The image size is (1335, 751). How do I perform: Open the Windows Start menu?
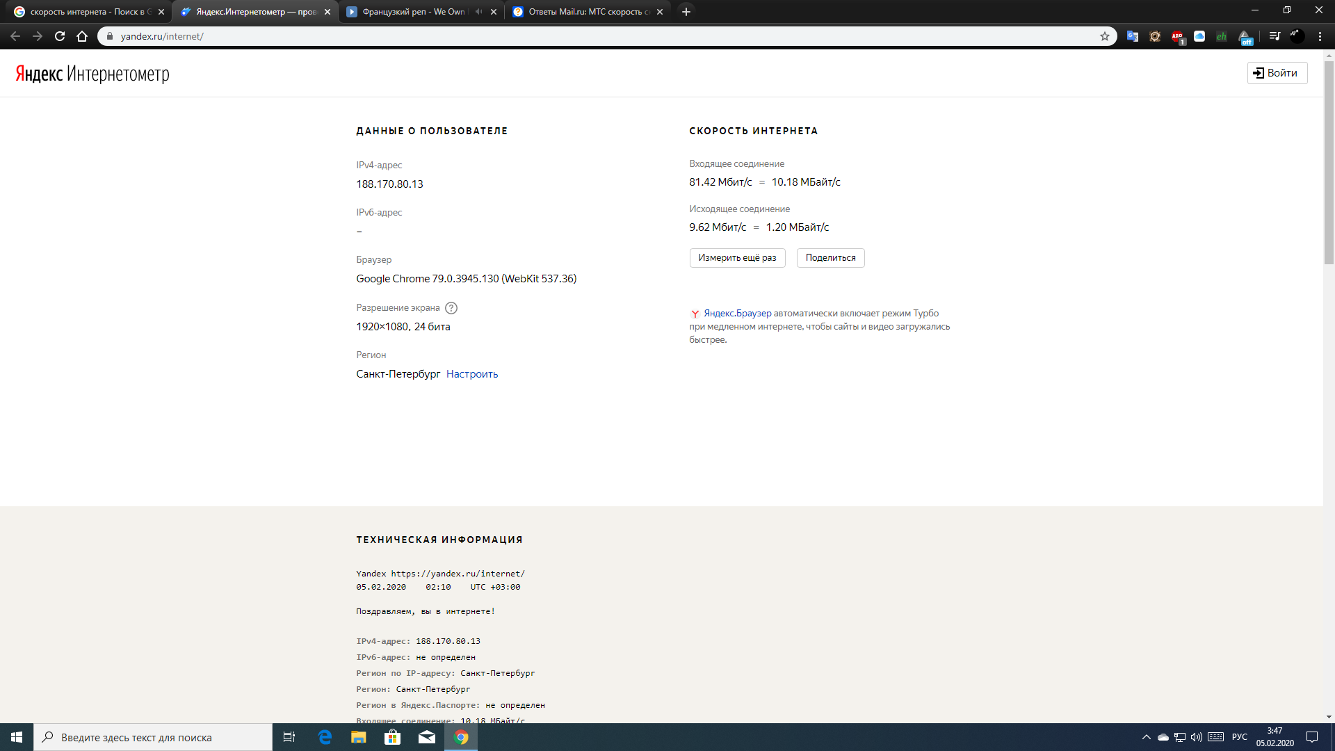click(x=17, y=737)
